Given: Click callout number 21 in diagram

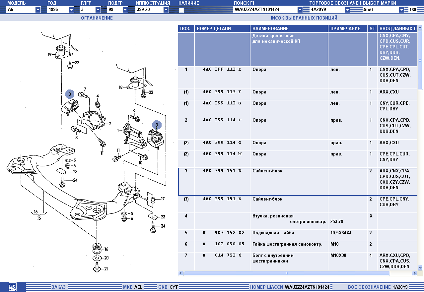Looking at the screenshot, I should pyautogui.click(x=106, y=268).
